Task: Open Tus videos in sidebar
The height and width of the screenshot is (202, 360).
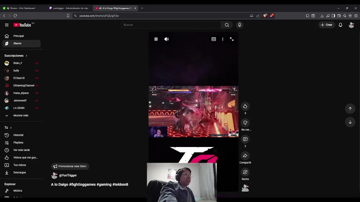Action: point(21,165)
